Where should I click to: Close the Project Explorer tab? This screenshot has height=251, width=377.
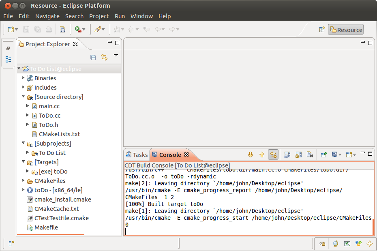coord(75,44)
